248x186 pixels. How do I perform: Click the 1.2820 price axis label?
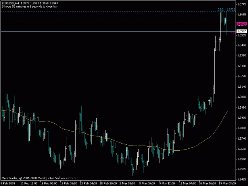coord(242,128)
